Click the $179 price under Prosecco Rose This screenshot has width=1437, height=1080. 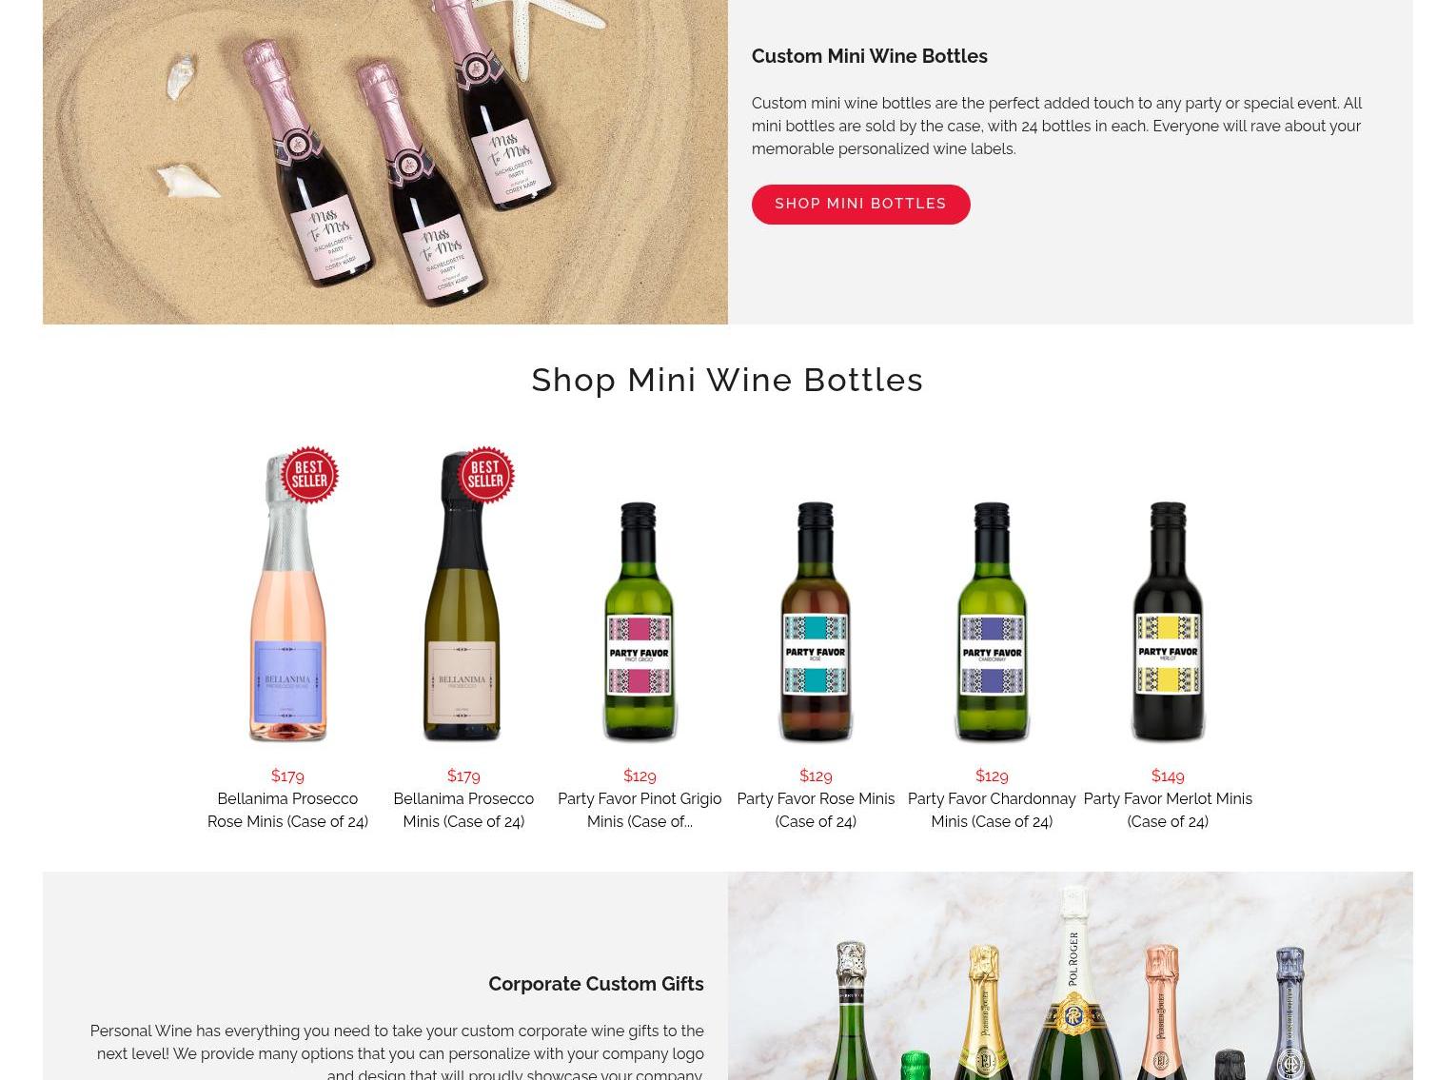click(287, 776)
